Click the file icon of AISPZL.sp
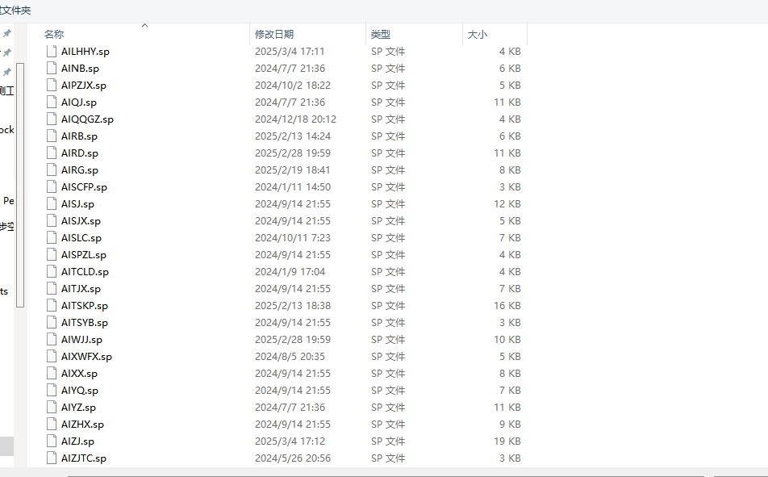768x477 pixels. pos(52,254)
